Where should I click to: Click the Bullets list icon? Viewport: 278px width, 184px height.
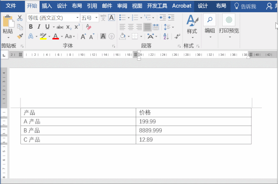123,17
